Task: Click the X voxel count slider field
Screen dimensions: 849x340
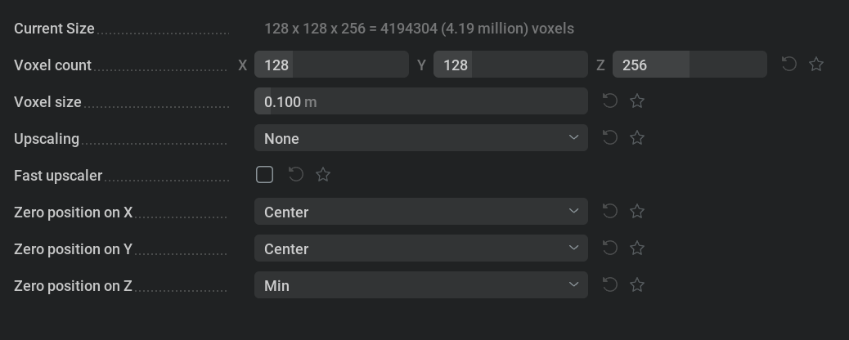Action: [x=331, y=65]
